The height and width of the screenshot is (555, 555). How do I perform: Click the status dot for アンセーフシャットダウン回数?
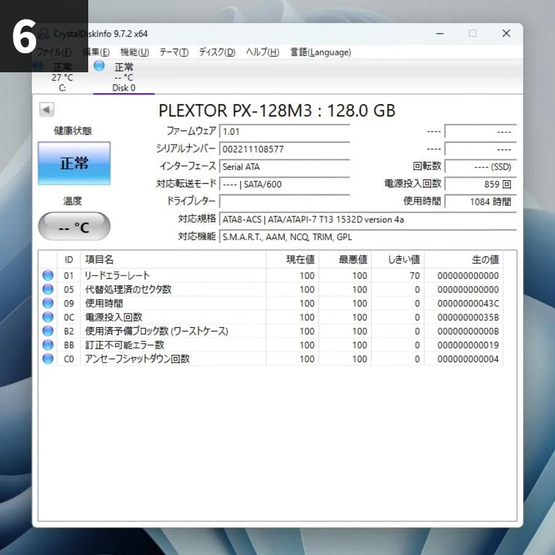pyautogui.click(x=47, y=359)
